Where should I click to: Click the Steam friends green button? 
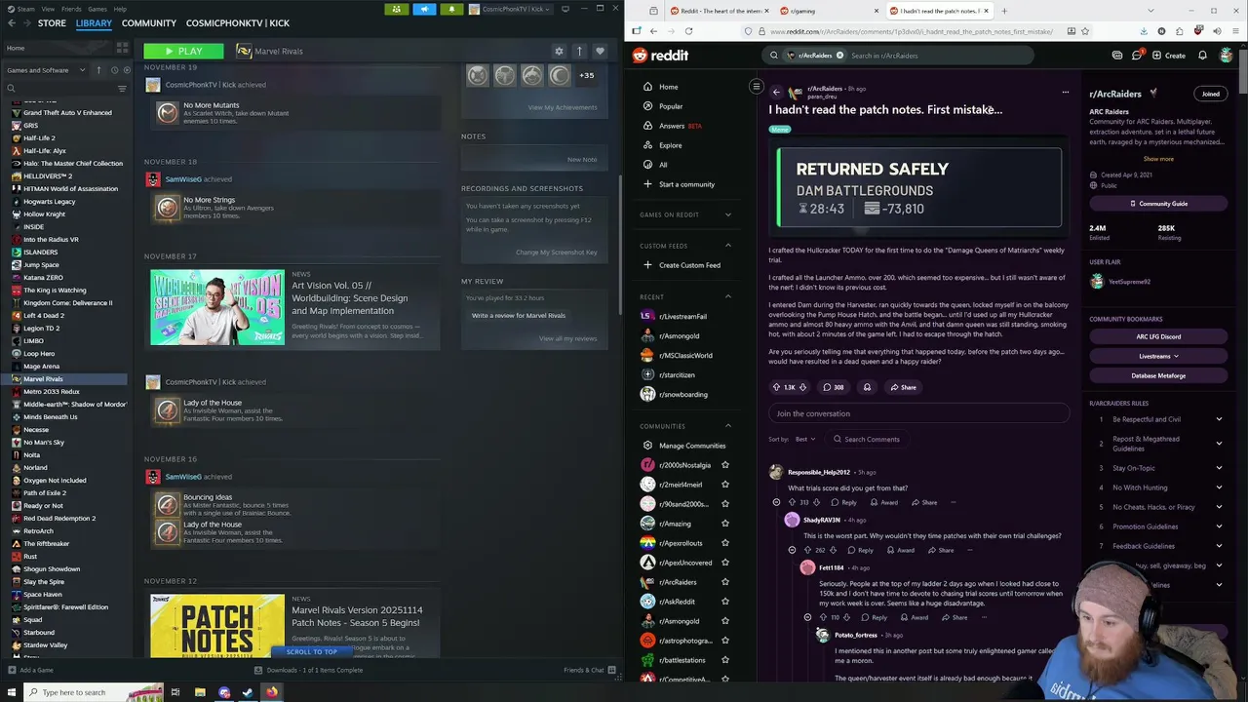(396, 9)
